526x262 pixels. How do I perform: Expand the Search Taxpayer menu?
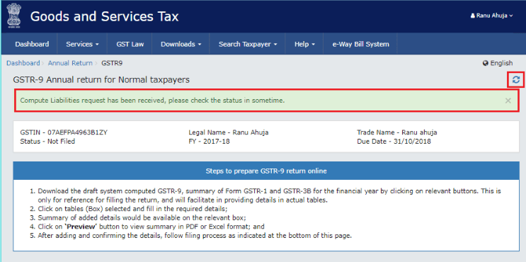click(x=248, y=44)
